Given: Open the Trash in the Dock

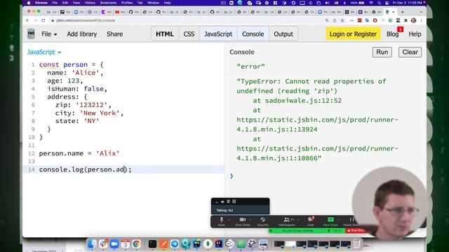Looking at the screenshot, I should [357, 244].
